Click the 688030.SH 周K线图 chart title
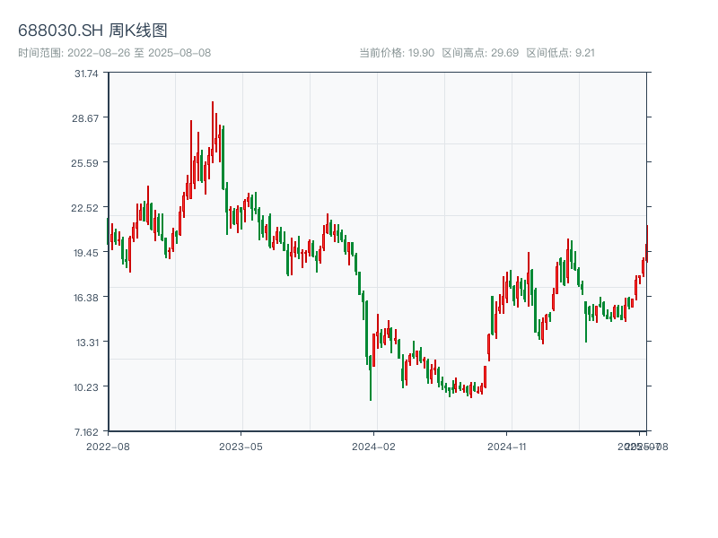The image size is (718, 538). click(x=92, y=30)
